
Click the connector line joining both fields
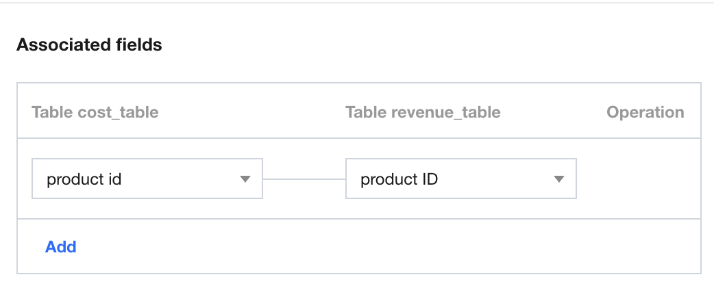click(304, 179)
